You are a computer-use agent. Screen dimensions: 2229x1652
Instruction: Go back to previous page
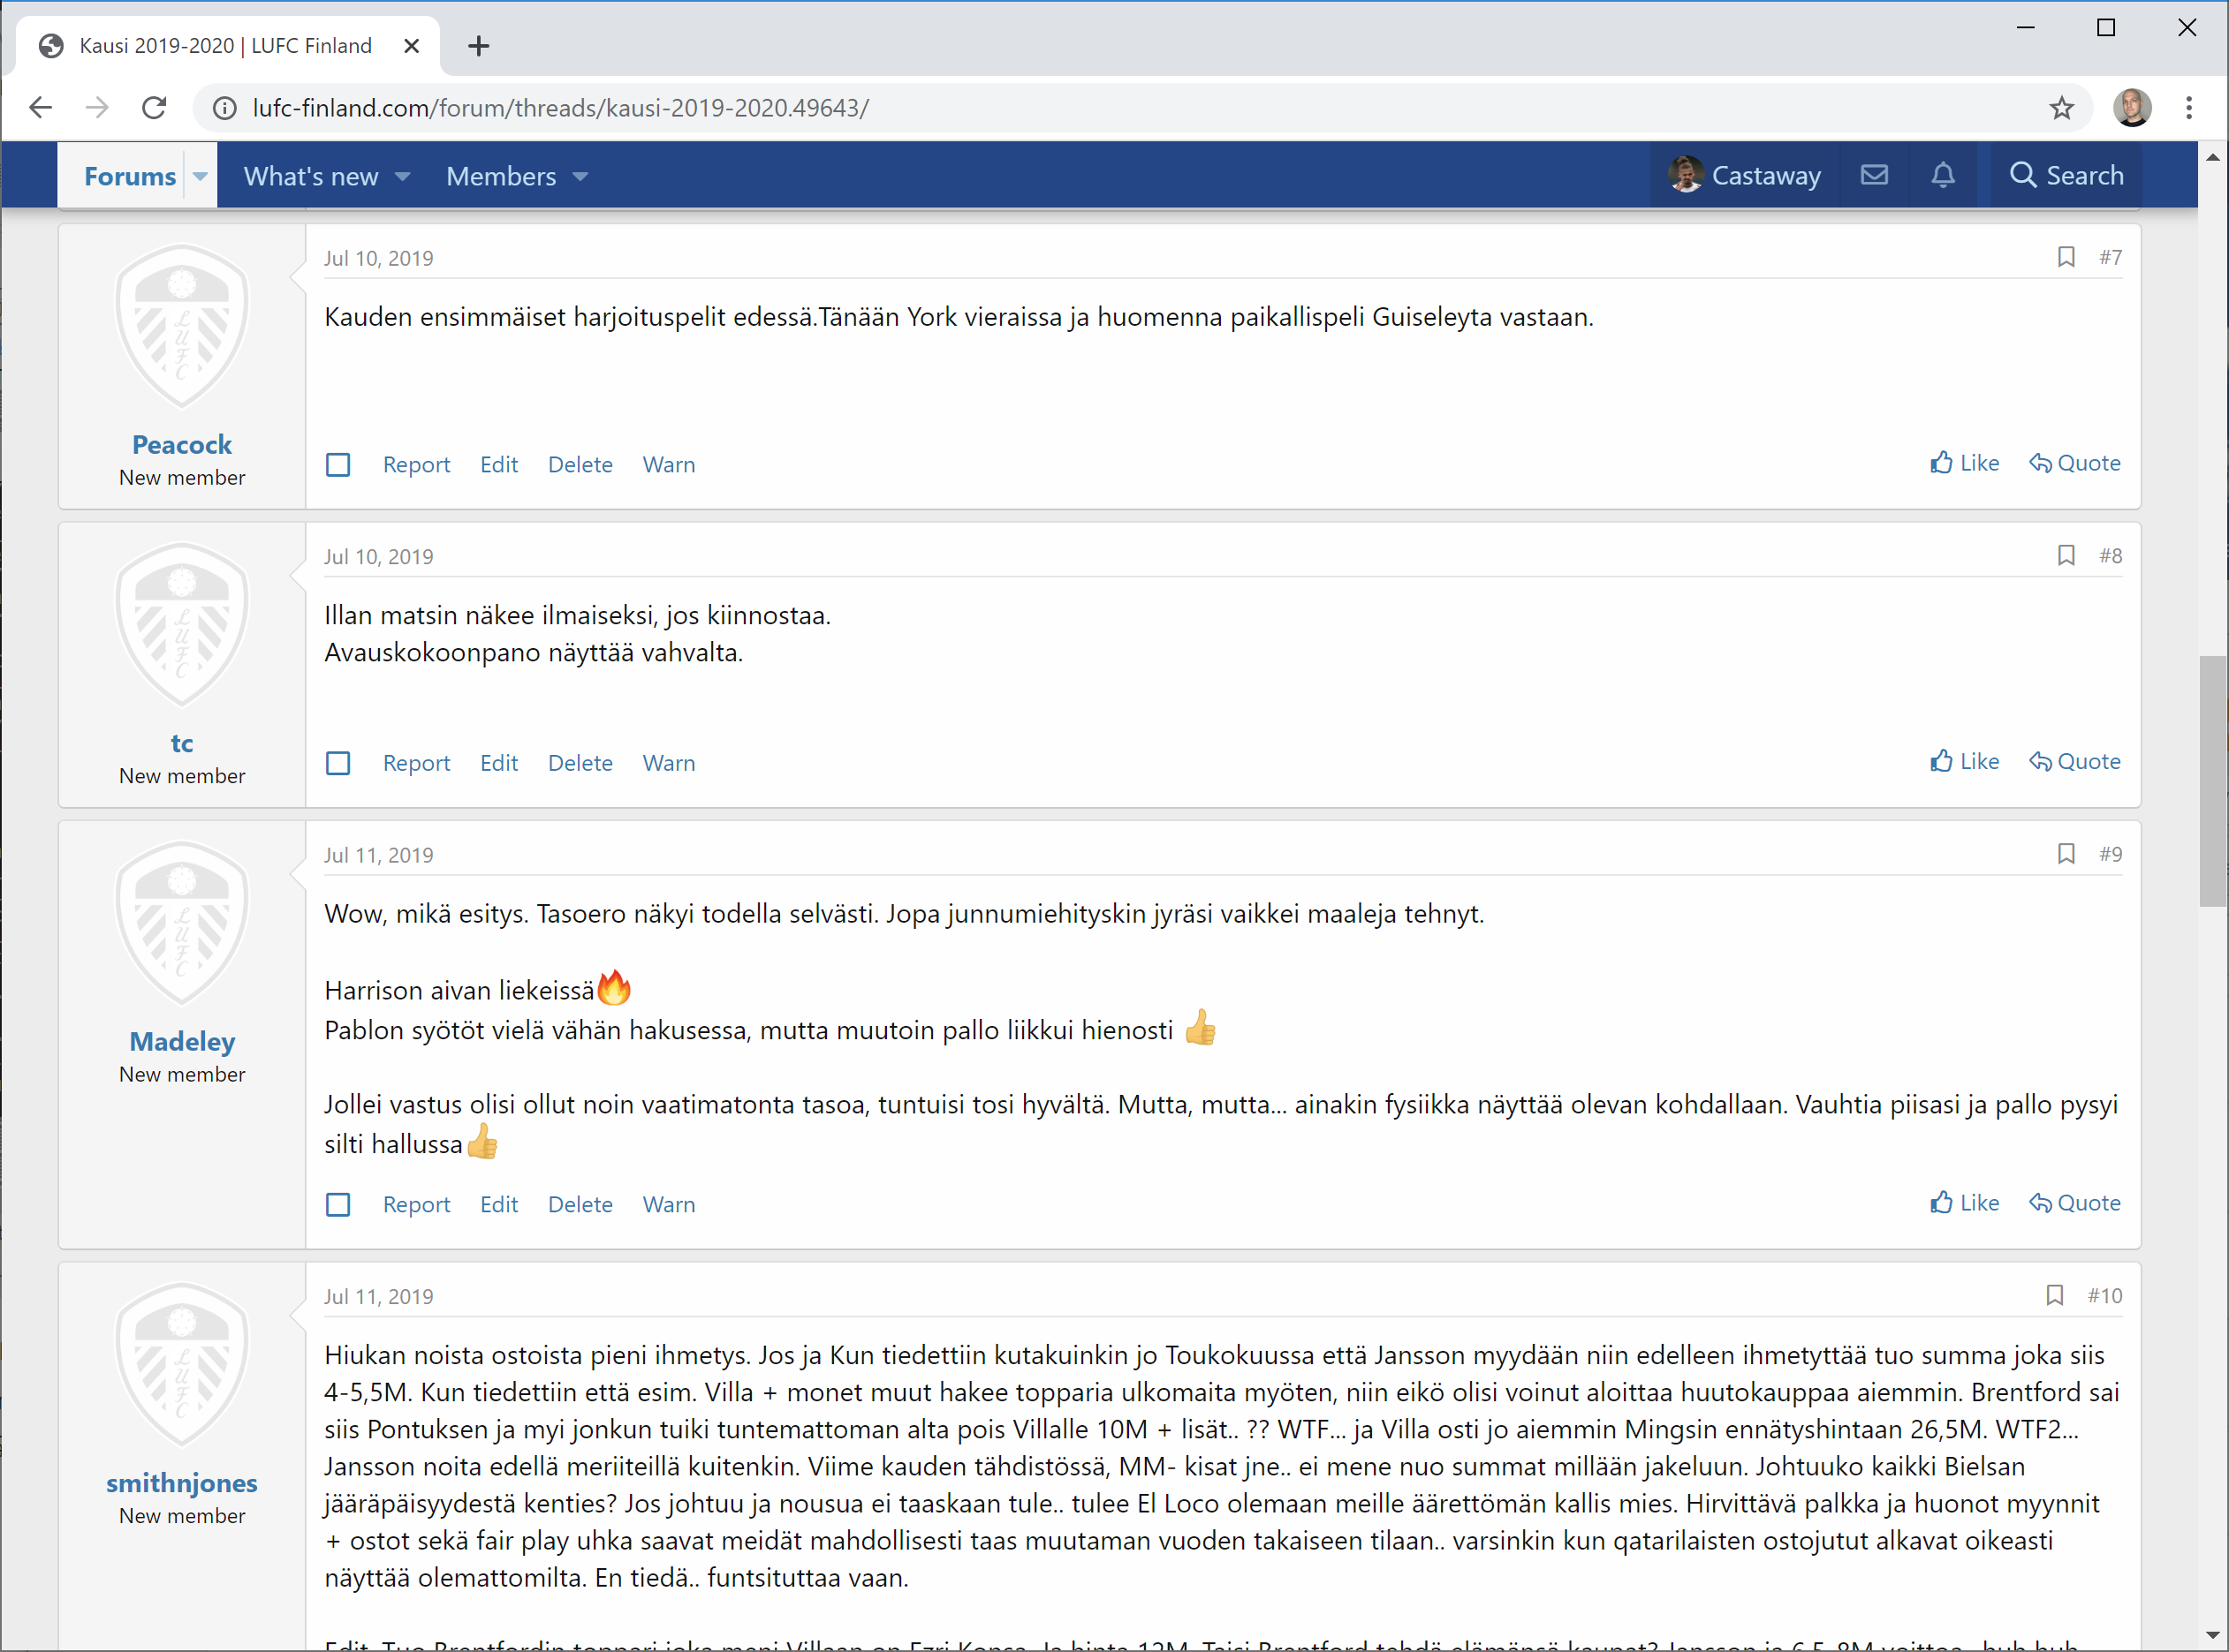[40, 108]
